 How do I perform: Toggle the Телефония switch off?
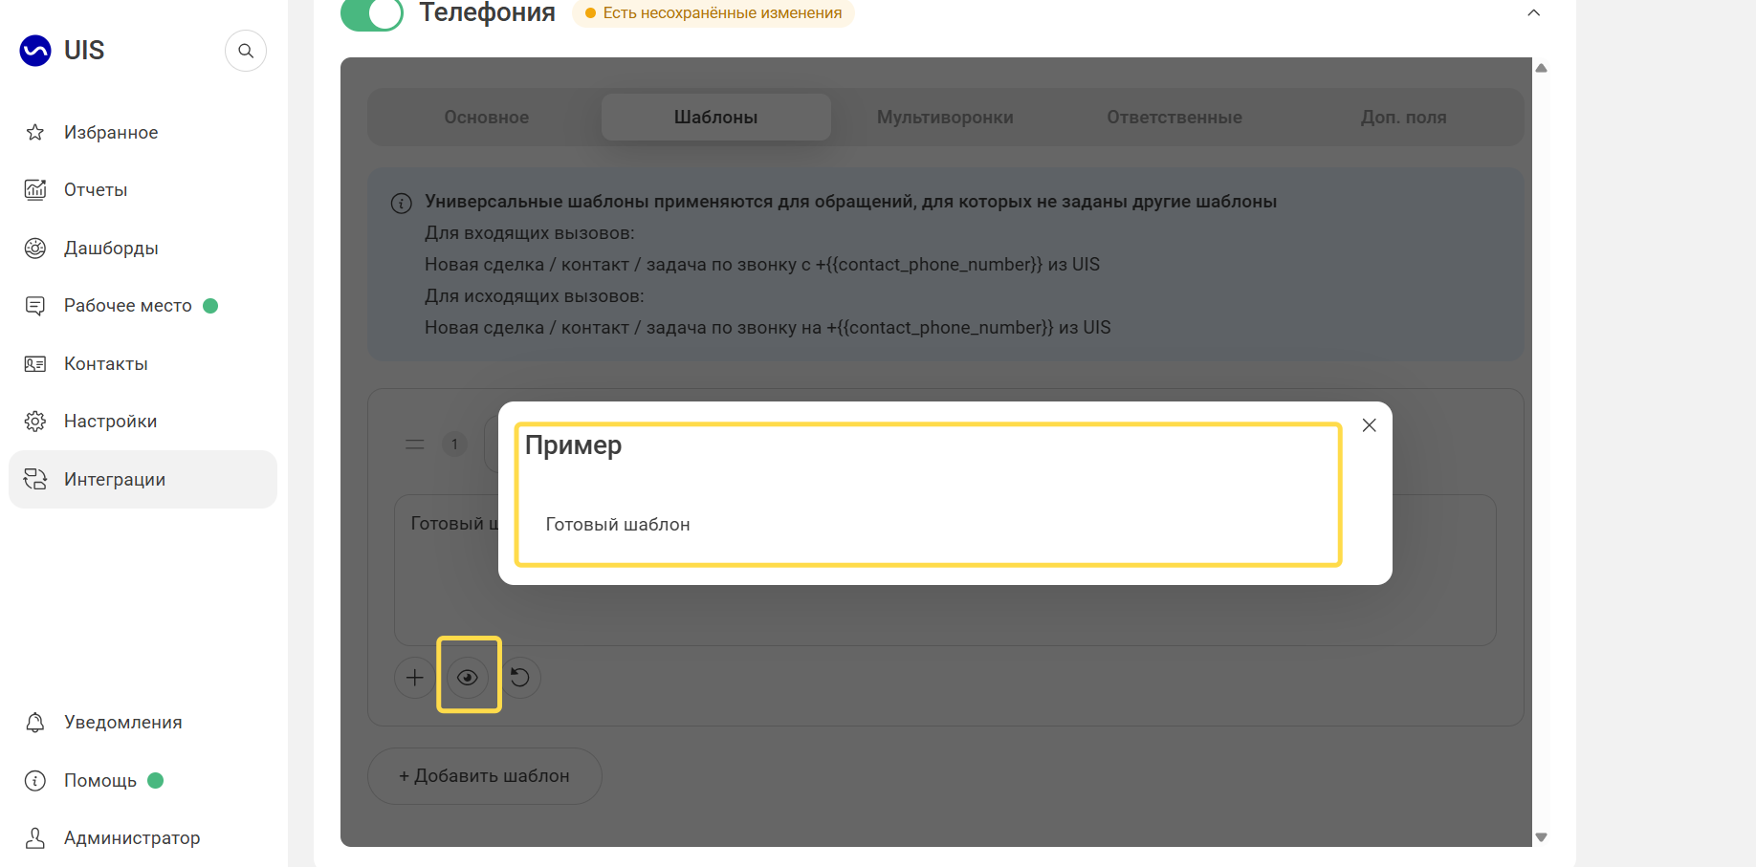(x=372, y=13)
